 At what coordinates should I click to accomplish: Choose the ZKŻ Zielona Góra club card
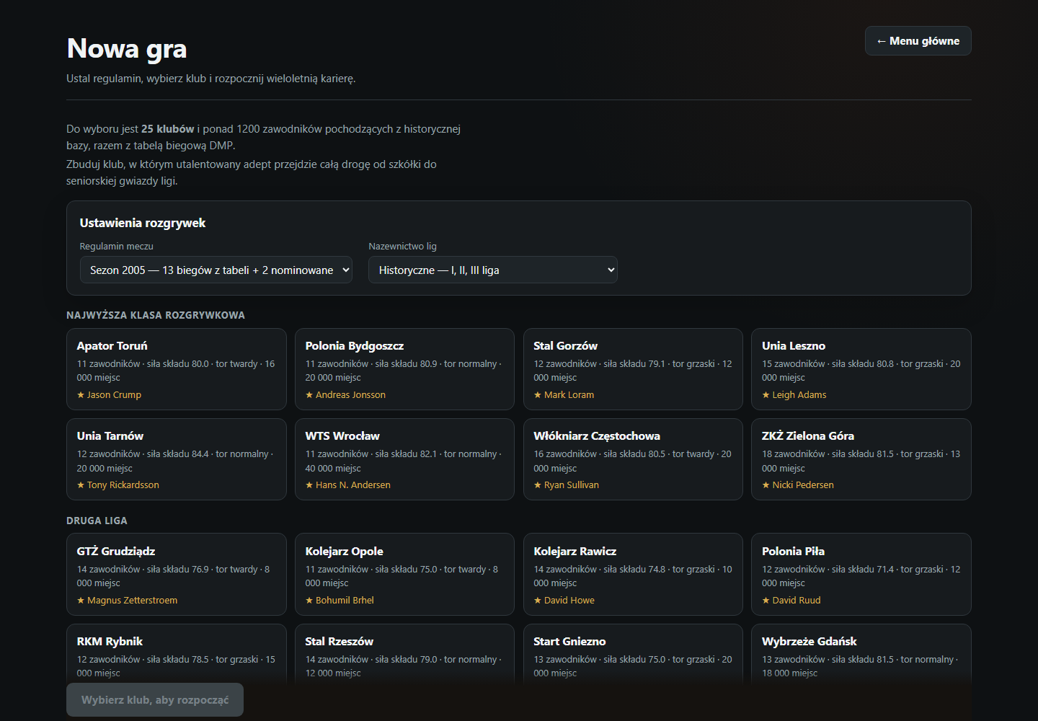(861, 459)
